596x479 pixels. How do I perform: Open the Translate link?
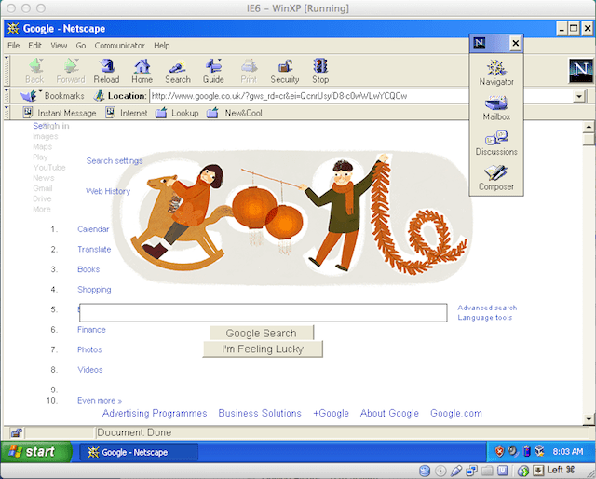tap(94, 249)
